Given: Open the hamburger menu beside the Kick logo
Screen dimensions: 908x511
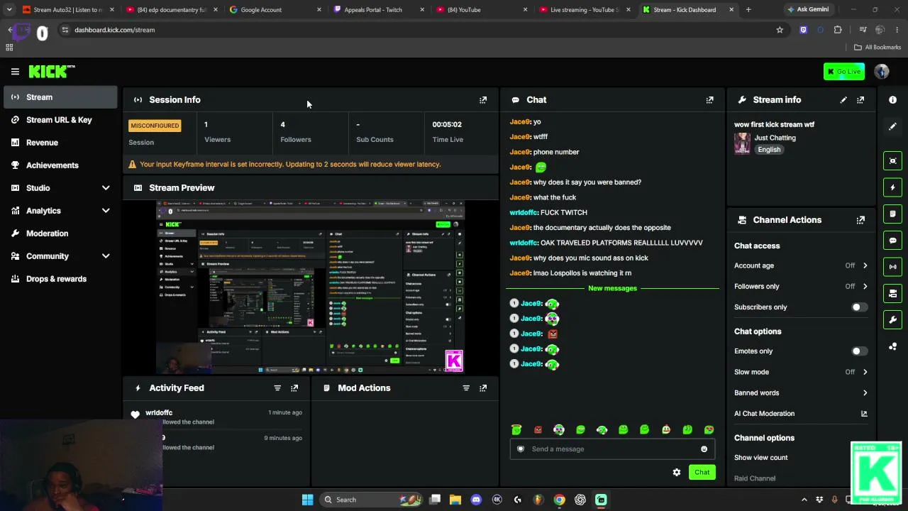Looking at the screenshot, I should 15,71.
